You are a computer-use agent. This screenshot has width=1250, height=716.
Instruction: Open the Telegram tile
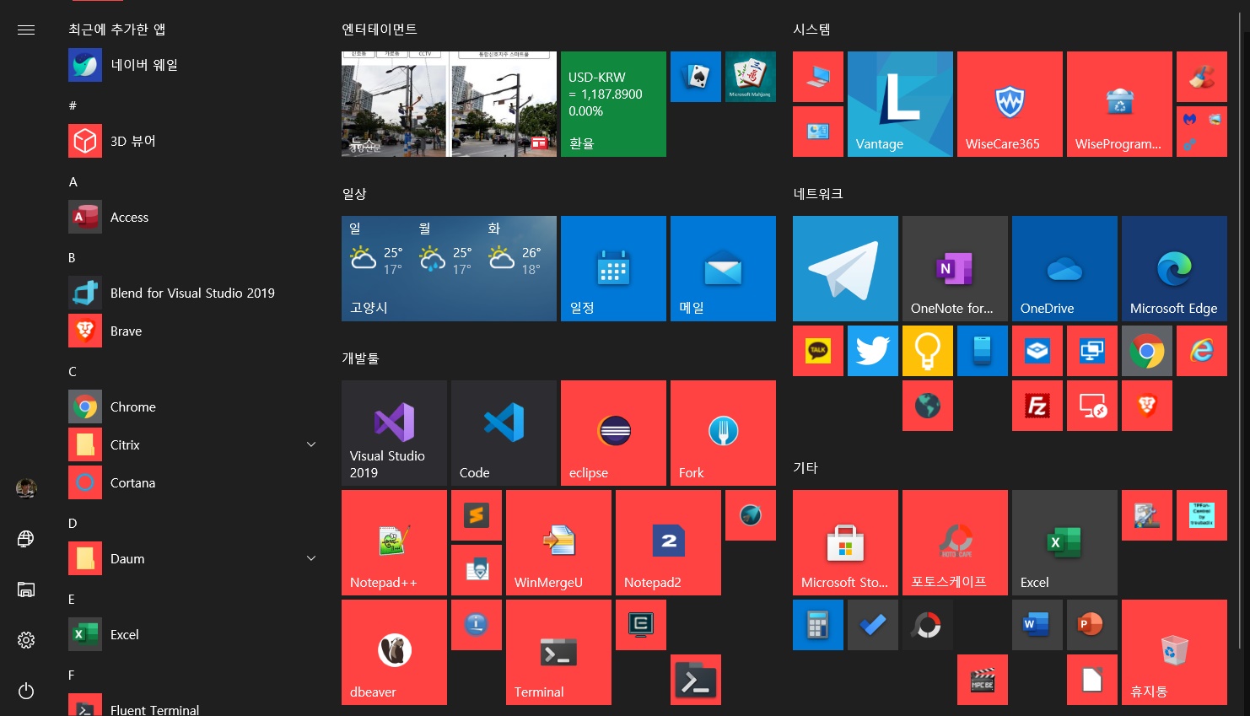click(845, 268)
